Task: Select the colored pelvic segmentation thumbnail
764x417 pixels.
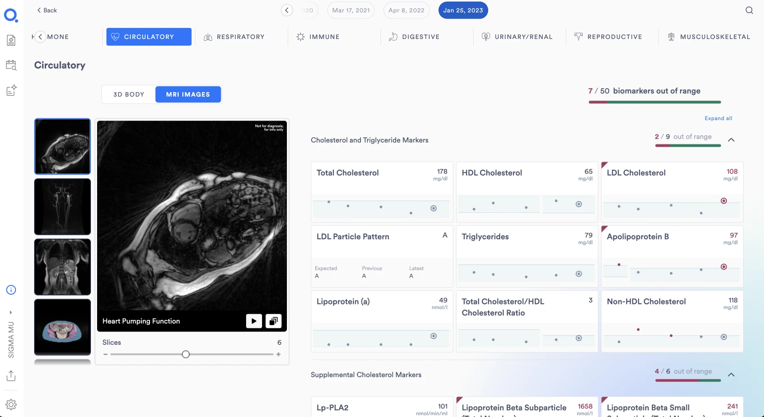Action: pos(63,327)
